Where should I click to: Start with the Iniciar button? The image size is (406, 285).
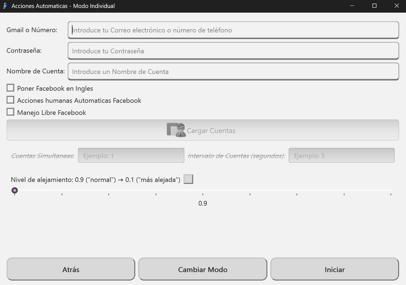click(335, 269)
